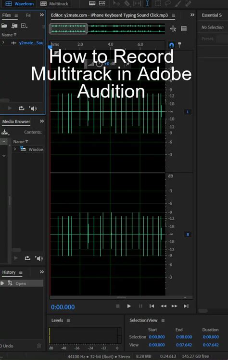The image size is (228, 360).
Task: Open the New File dropdown
Action: point(24,26)
